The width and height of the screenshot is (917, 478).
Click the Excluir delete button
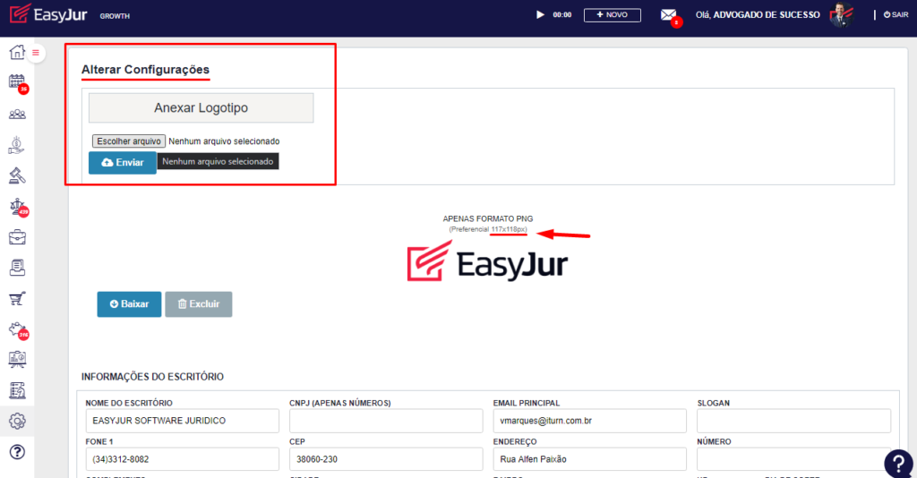198,303
